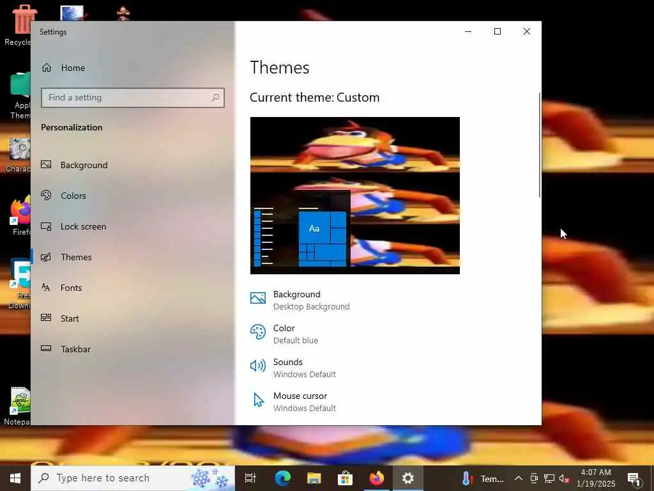Click the Start tiles icon in sidebar
Screen dimensions: 654x491
click(46, 318)
